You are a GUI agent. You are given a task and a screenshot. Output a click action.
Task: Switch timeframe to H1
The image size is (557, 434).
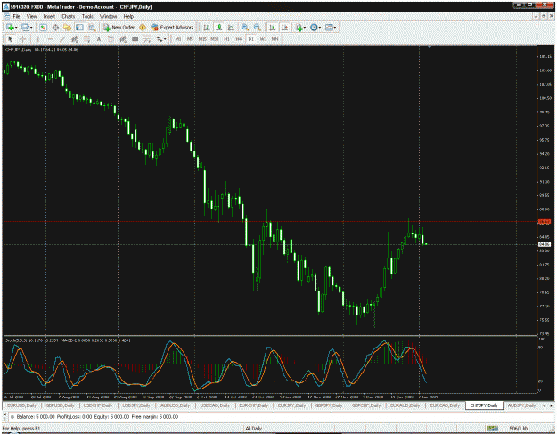[226, 39]
